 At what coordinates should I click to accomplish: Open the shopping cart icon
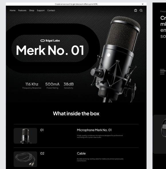pyautogui.click(x=136, y=10)
